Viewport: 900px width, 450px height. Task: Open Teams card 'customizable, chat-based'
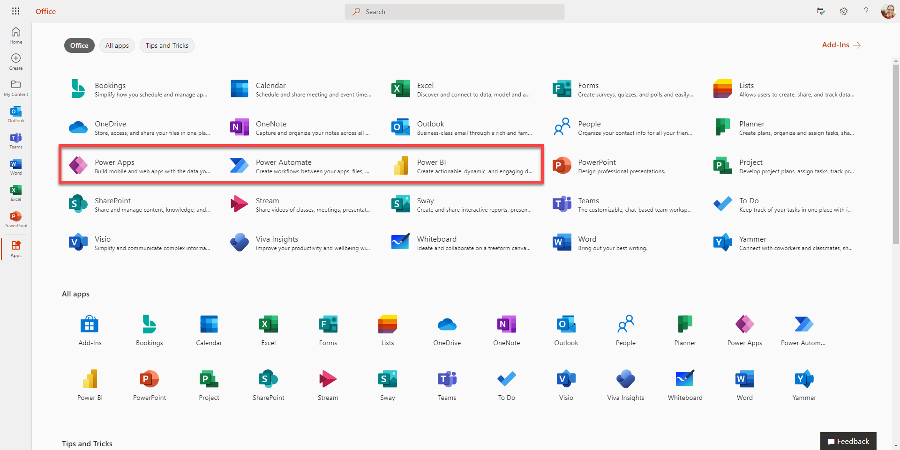click(x=622, y=204)
